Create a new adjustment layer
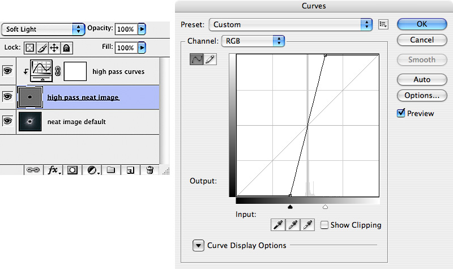The height and width of the screenshot is (269, 453). pos(91,169)
